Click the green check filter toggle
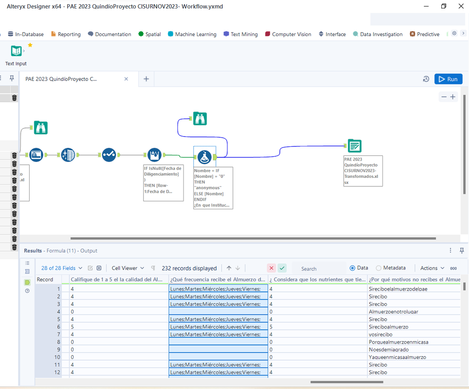This screenshot has width=469, height=389. coord(282,268)
